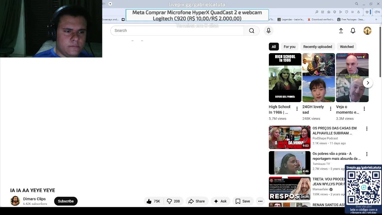Open options menu for 'High School In 1986'
The image size is (382, 215).
pos(297,109)
